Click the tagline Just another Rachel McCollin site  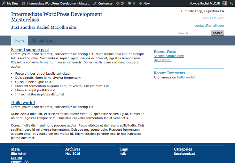click(43, 27)
